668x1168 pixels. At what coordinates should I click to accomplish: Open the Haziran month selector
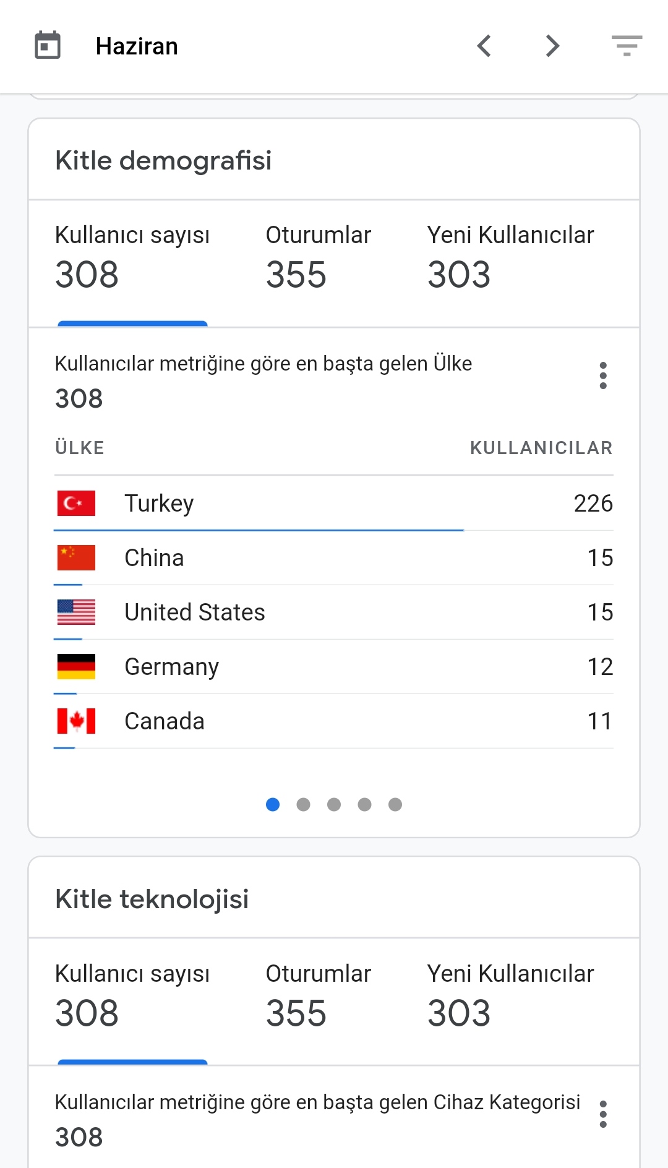click(x=137, y=46)
